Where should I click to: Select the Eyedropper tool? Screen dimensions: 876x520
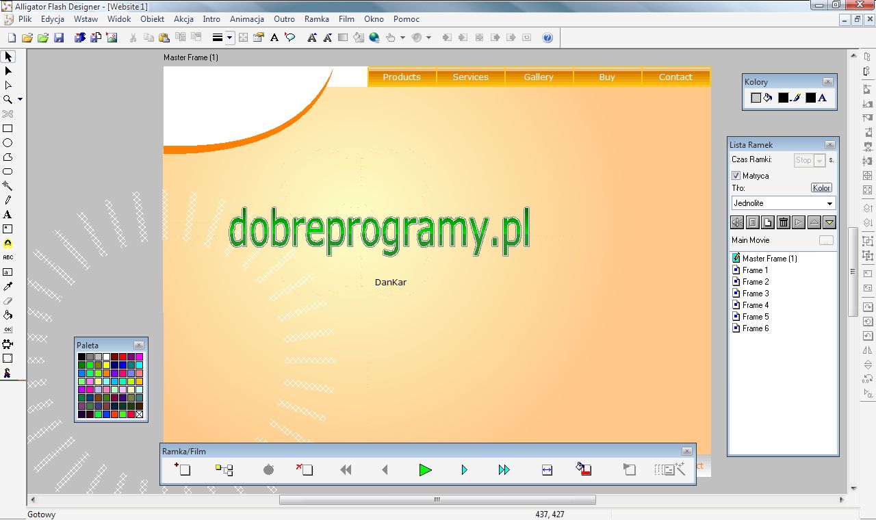click(x=8, y=286)
